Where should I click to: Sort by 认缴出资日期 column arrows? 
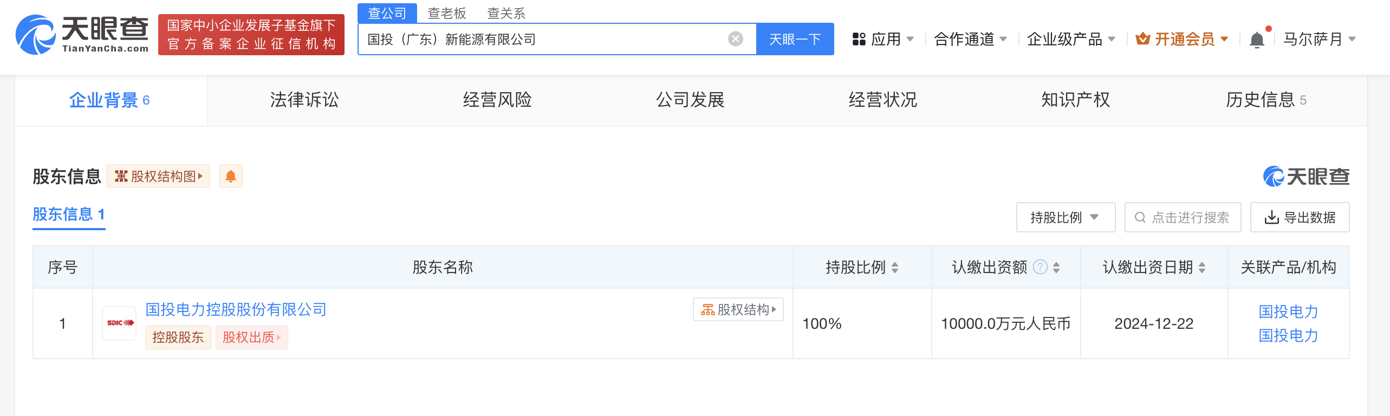point(1202,268)
